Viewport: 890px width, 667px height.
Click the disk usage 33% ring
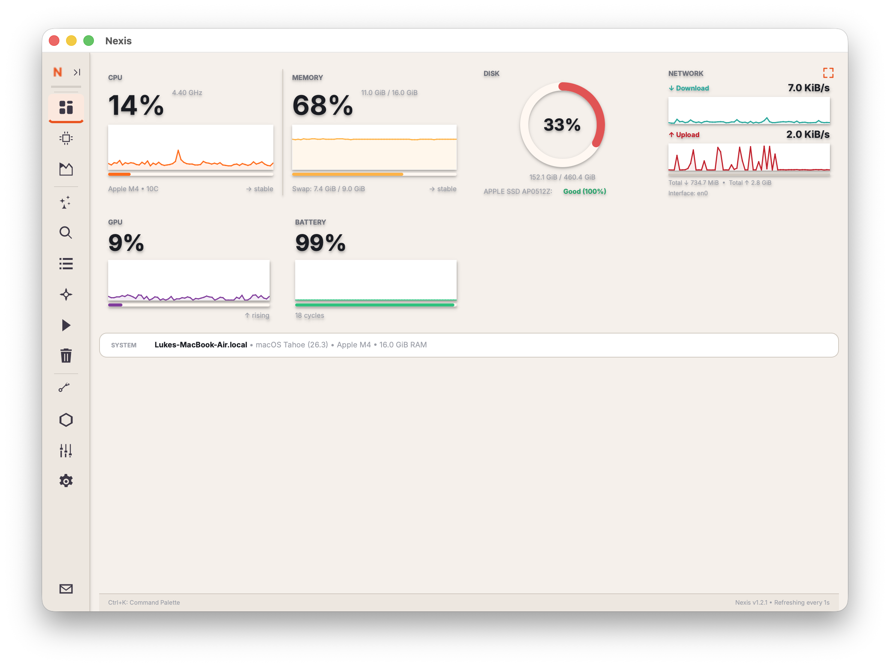562,125
